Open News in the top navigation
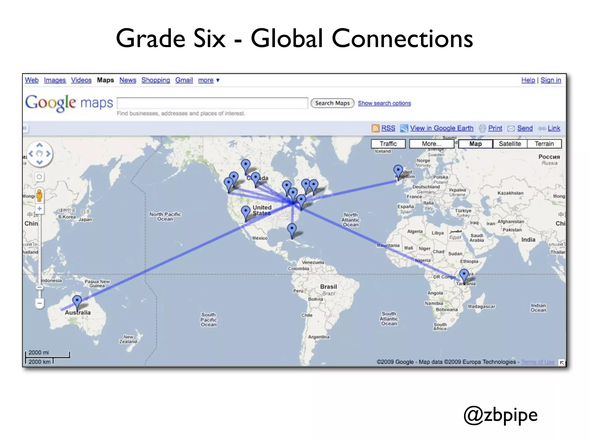The height and width of the screenshot is (441, 589). 128,80
